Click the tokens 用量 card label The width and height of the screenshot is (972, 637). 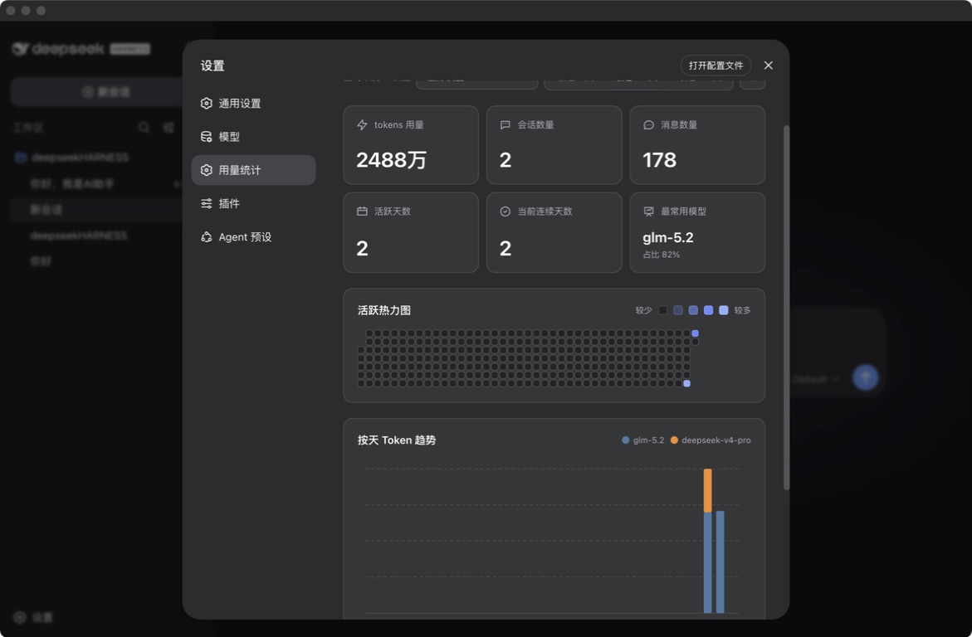(x=398, y=124)
